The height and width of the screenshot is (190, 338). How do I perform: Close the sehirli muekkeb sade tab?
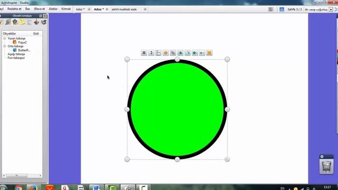click(x=145, y=9)
